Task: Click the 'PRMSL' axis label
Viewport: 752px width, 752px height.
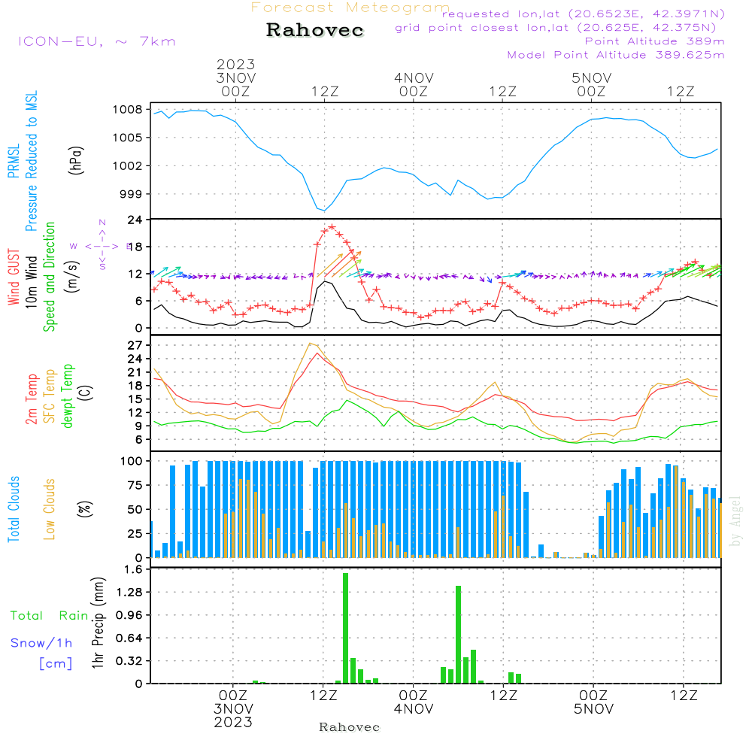Action: pyautogui.click(x=14, y=161)
